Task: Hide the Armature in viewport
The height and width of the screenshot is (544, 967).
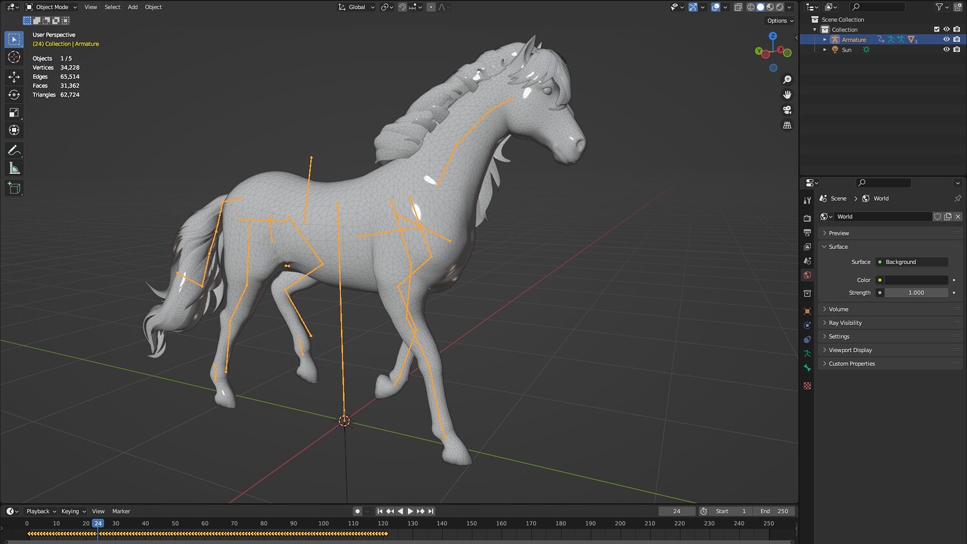Action: click(x=946, y=39)
